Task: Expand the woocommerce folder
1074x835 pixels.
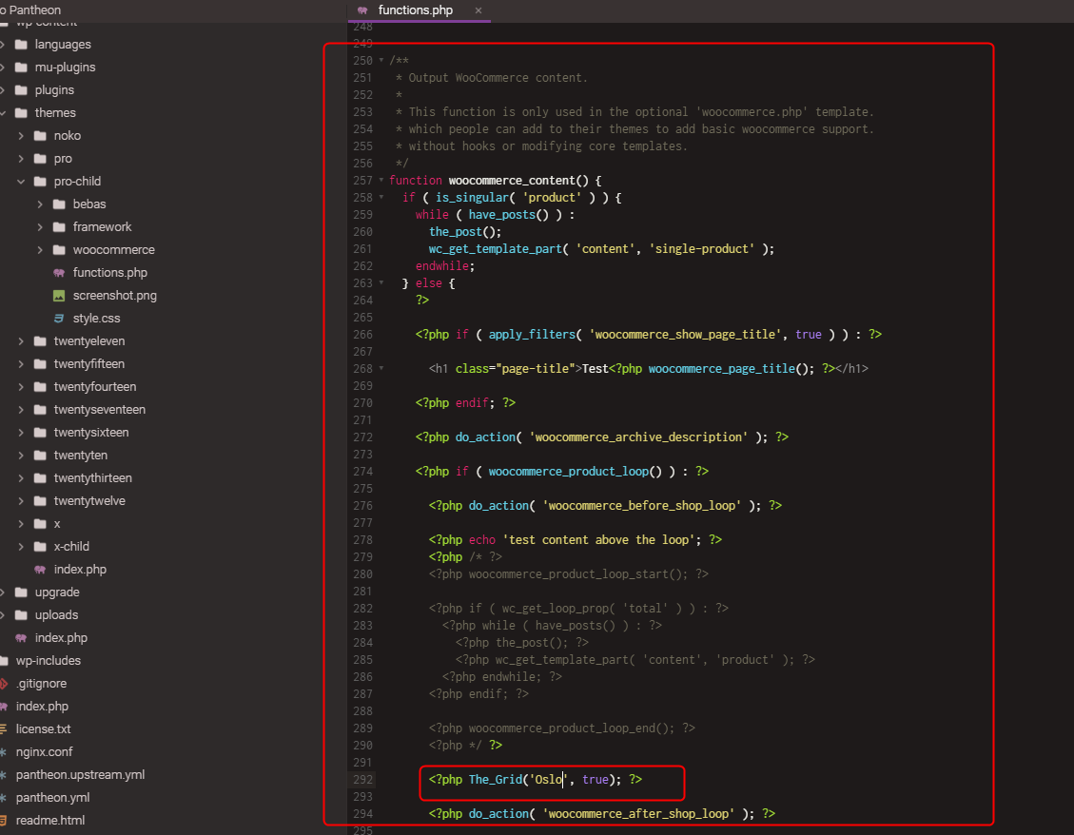Action: (40, 250)
